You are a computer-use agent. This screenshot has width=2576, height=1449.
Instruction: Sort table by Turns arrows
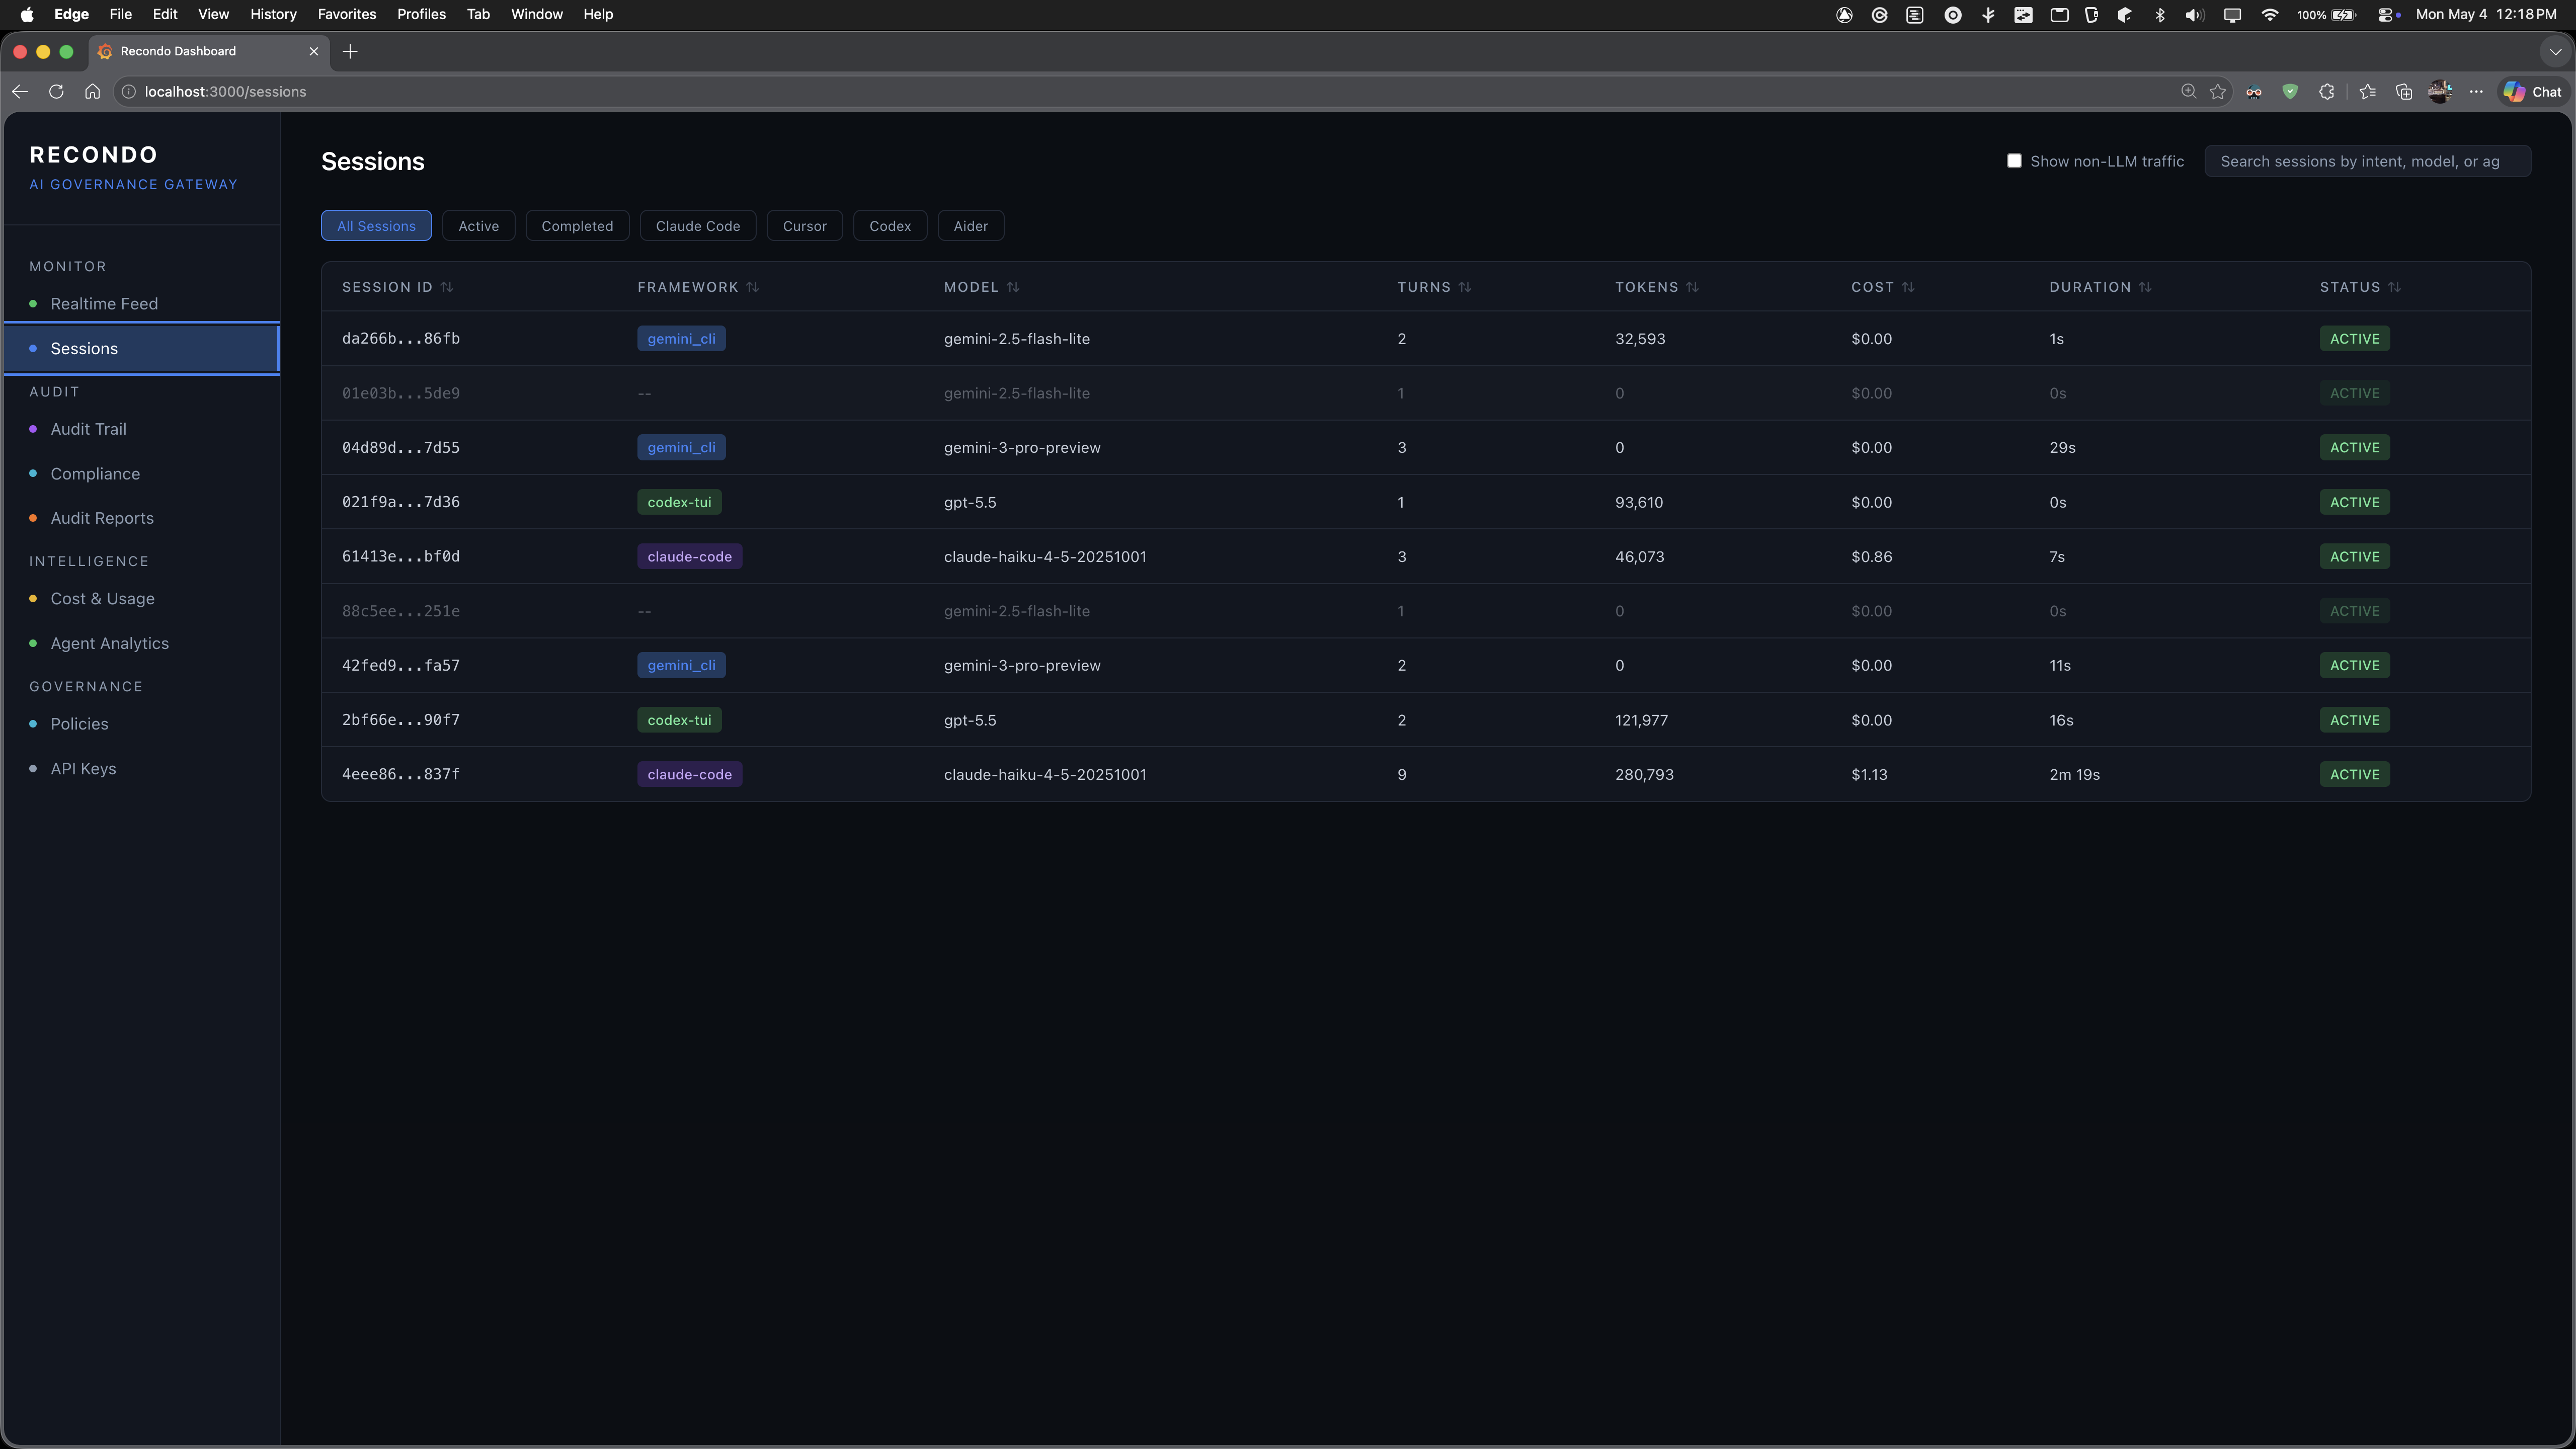(x=1465, y=287)
